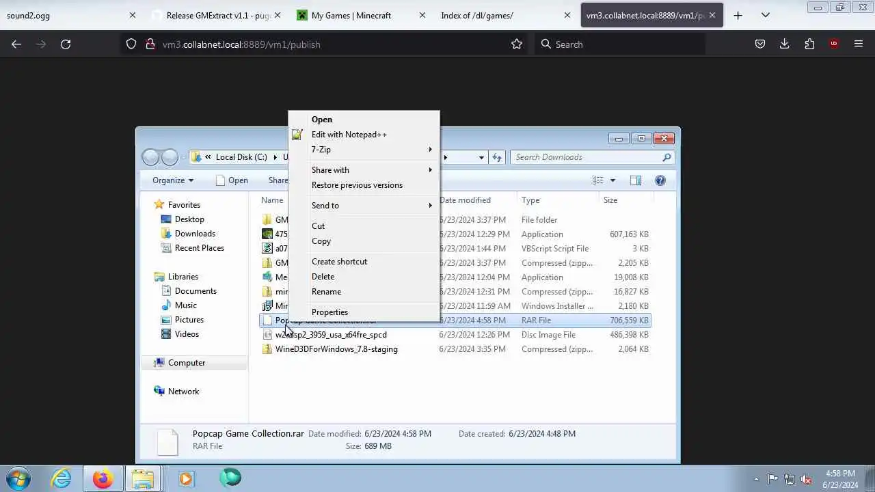Choose Copy from the context menu
The image size is (875, 492).
tap(364, 241)
